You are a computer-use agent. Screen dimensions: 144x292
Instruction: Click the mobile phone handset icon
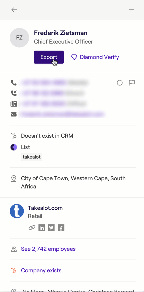pyautogui.click(x=14, y=83)
